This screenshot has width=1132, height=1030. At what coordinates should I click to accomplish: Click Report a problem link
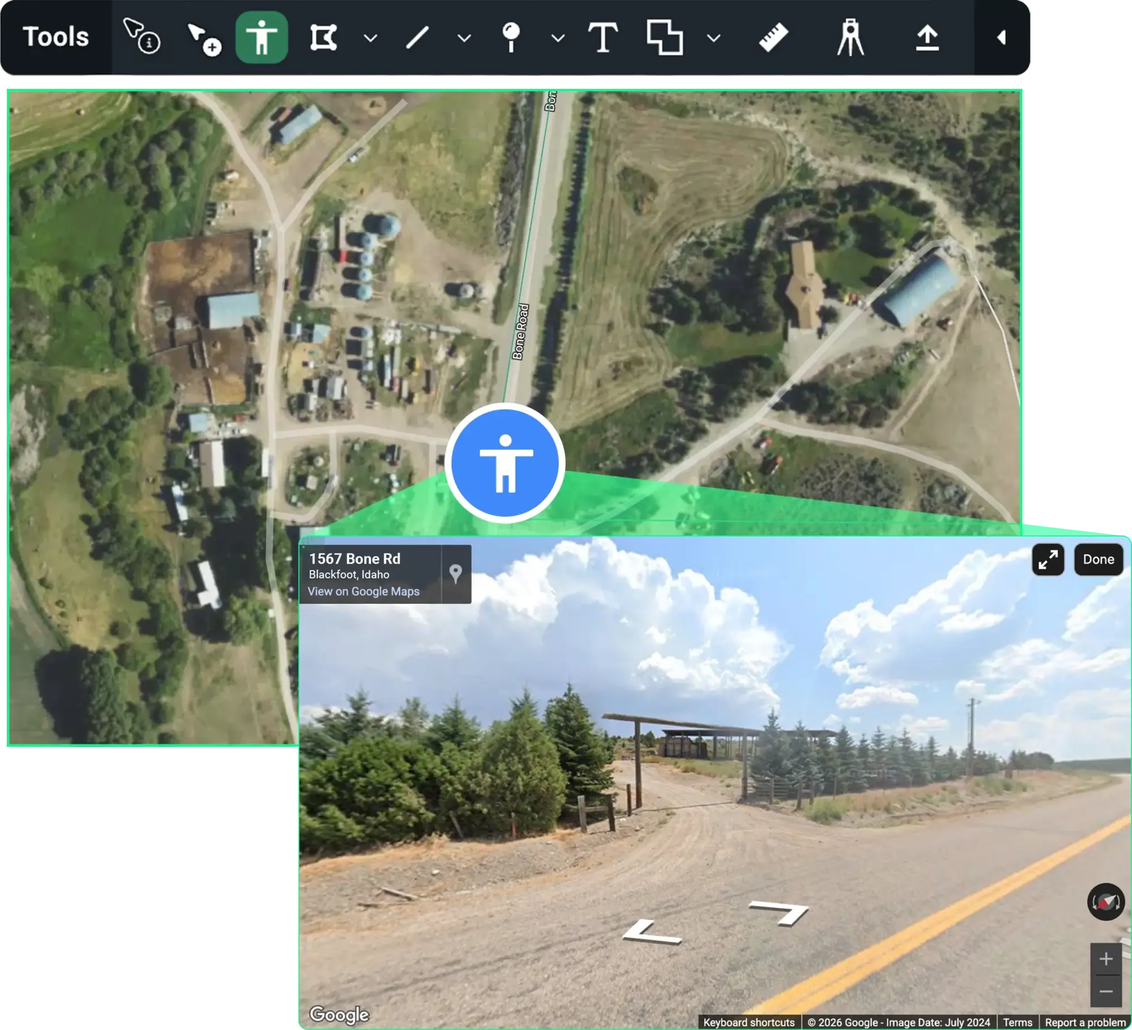click(1085, 1023)
